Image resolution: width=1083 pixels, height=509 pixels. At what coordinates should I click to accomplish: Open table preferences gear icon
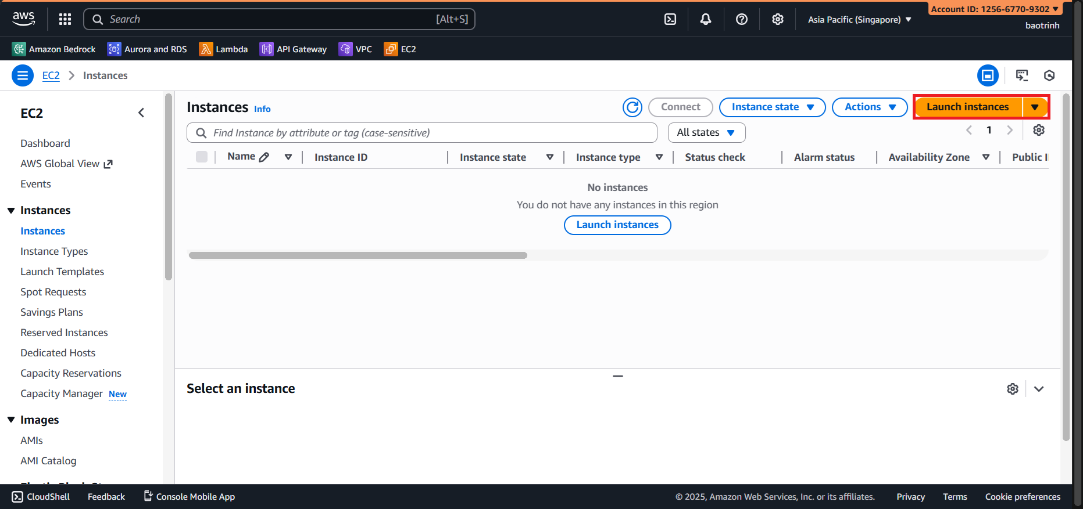click(x=1039, y=130)
